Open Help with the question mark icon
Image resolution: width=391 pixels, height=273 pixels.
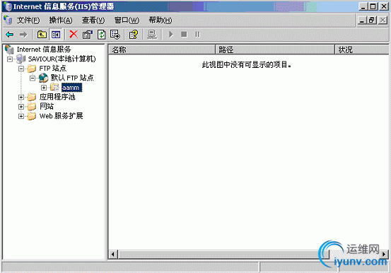(x=134, y=35)
